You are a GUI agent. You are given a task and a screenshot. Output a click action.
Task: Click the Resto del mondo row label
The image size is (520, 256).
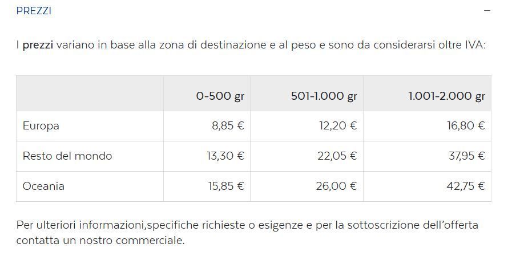(x=67, y=156)
